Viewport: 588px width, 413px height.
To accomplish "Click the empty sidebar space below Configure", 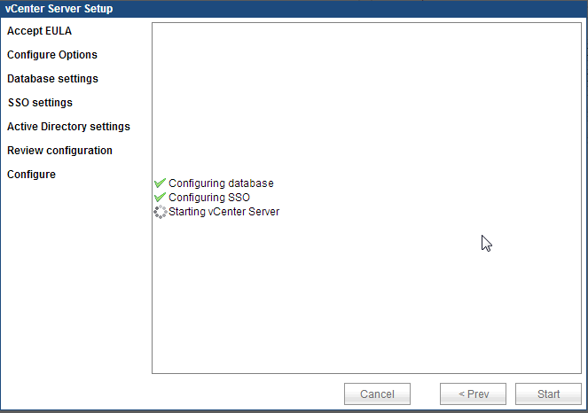I will [x=75, y=284].
